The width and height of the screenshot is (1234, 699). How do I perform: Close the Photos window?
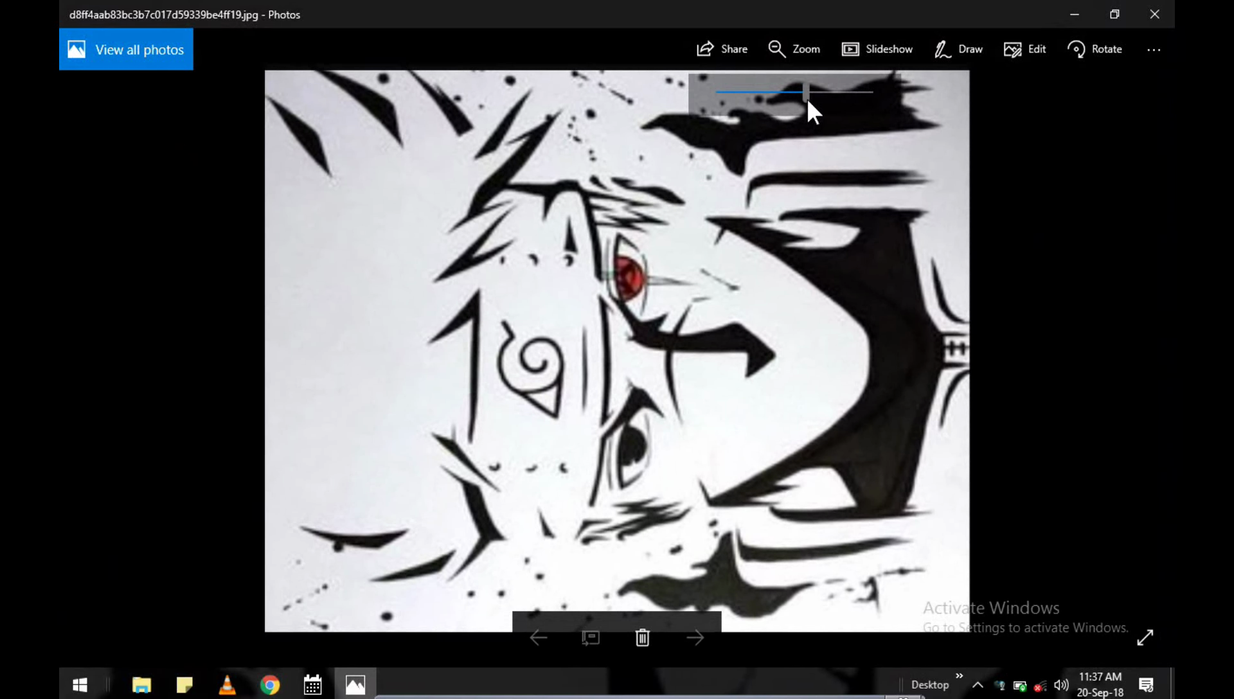pos(1155,14)
